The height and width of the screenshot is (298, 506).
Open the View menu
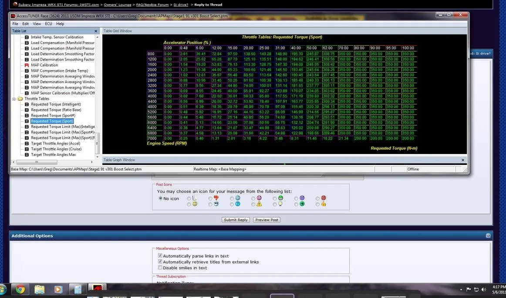pos(37,24)
